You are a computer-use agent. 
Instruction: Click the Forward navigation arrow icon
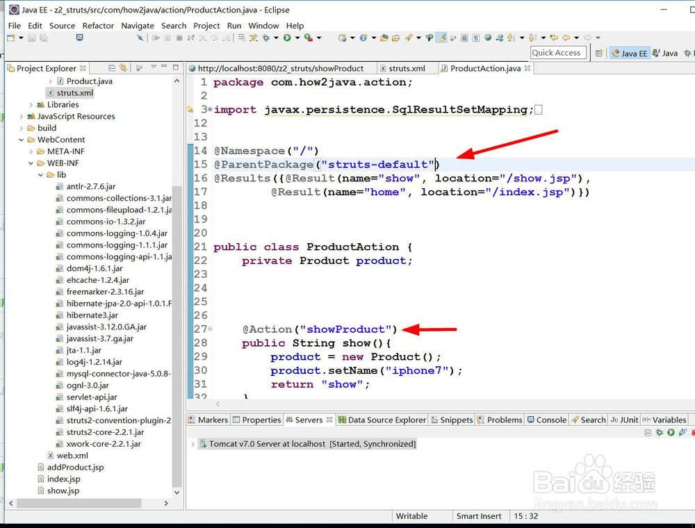587,38
